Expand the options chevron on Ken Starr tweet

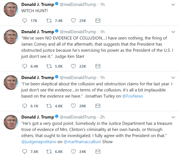(173, 32)
